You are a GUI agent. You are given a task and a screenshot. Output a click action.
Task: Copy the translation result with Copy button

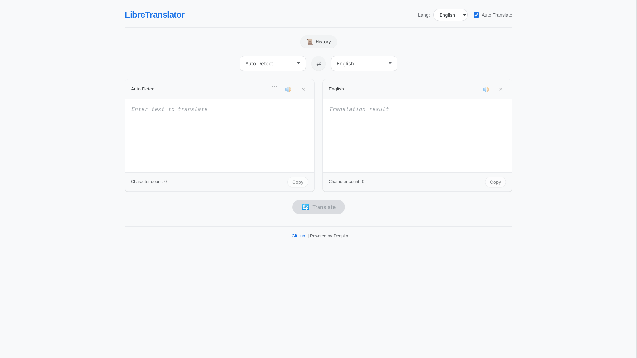(495, 182)
